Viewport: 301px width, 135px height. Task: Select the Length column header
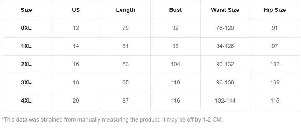126,10
